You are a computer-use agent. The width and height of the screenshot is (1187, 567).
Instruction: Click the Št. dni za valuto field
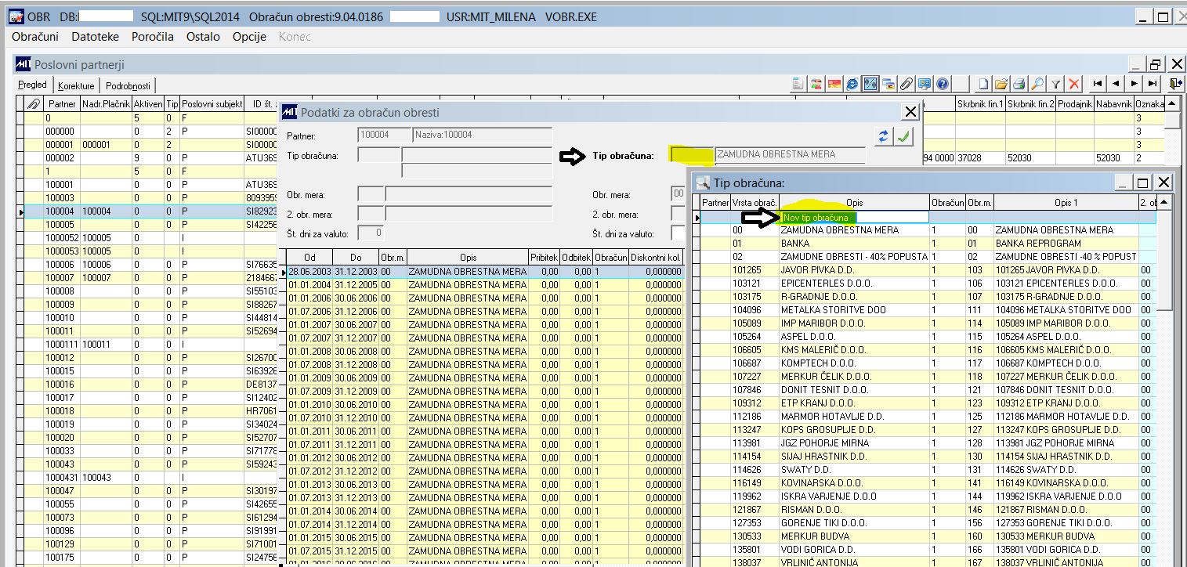point(371,233)
